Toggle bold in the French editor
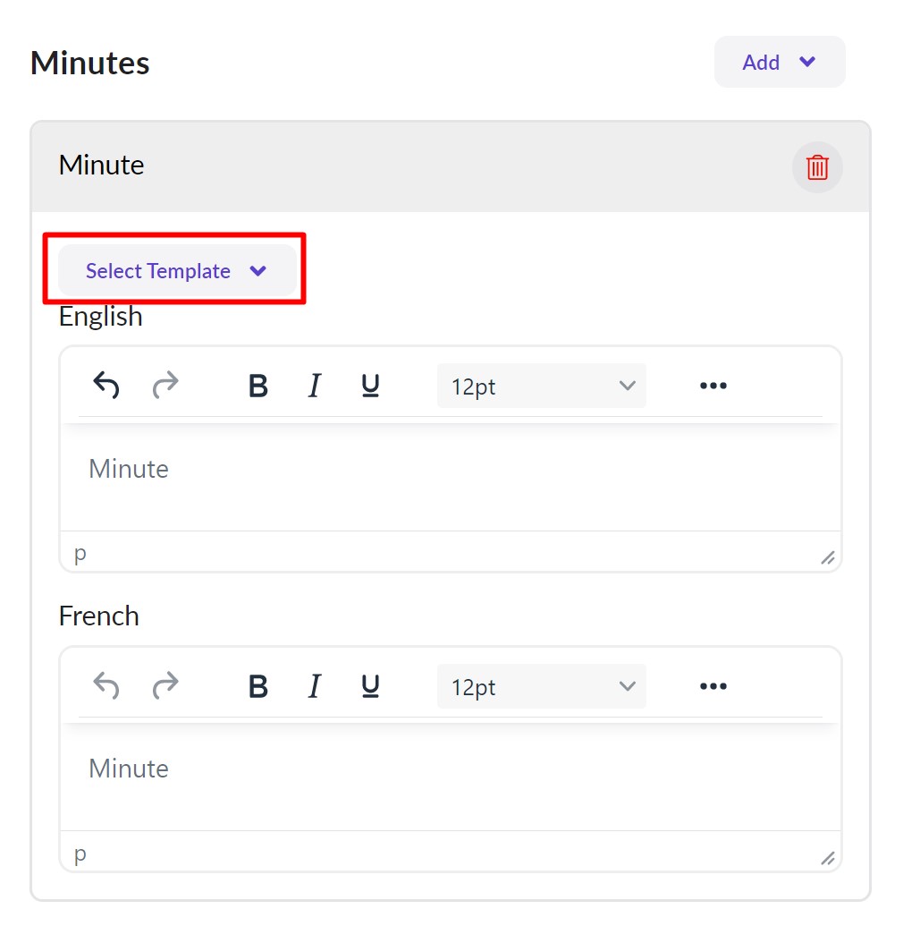Image resolution: width=903 pixels, height=926 pixels. [x=258, y=686]
